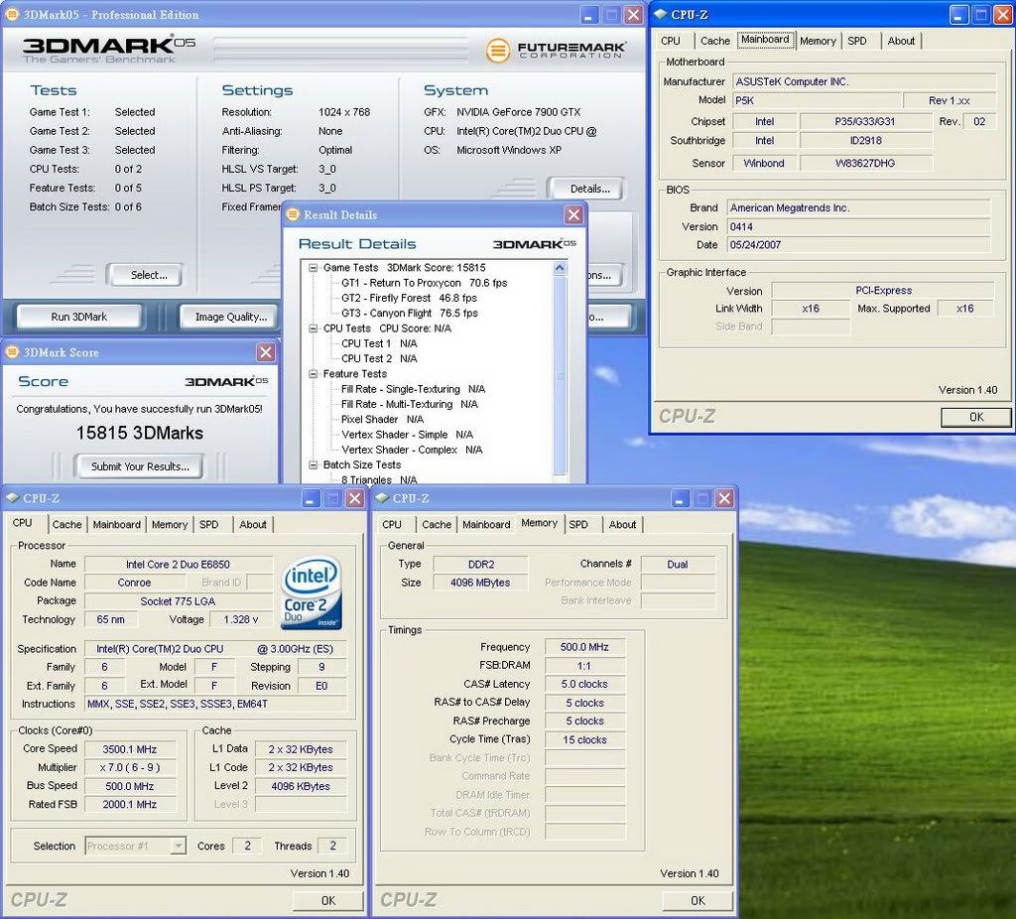This screenshot has height=919, width=1016.
Task: Select About tab in CPU-Z Memory window
Action: tap(622, 524)
